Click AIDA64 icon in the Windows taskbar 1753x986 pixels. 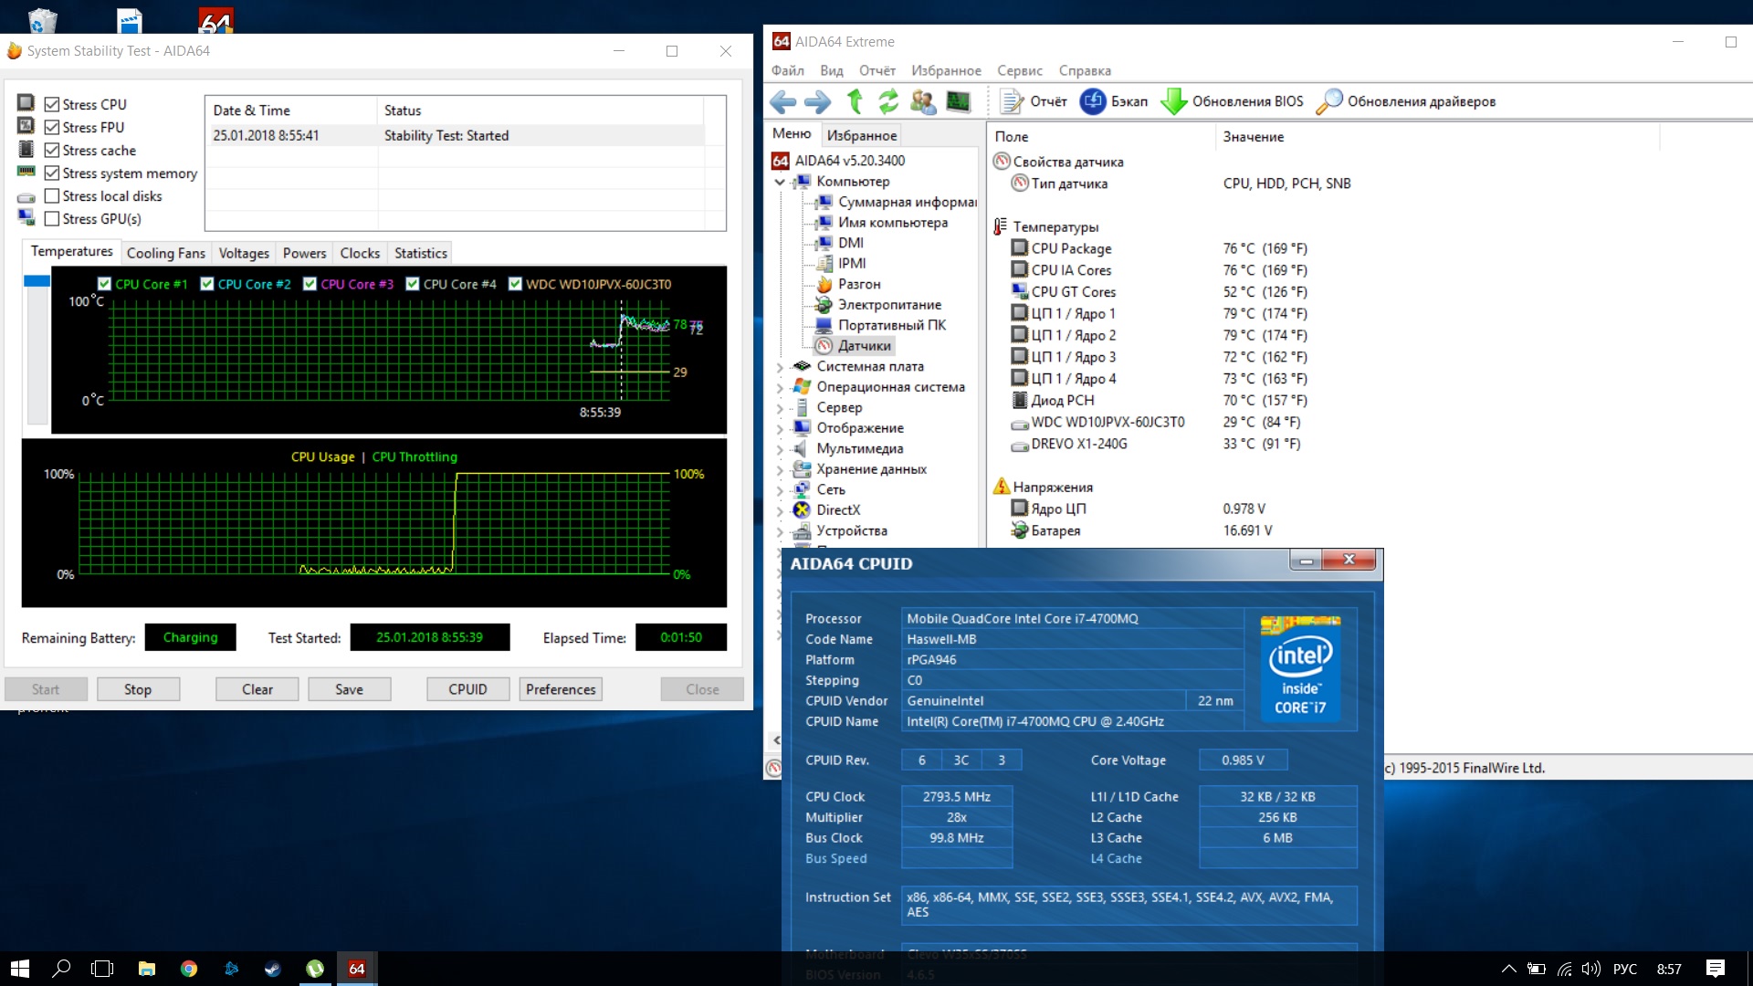coord(357,969)
